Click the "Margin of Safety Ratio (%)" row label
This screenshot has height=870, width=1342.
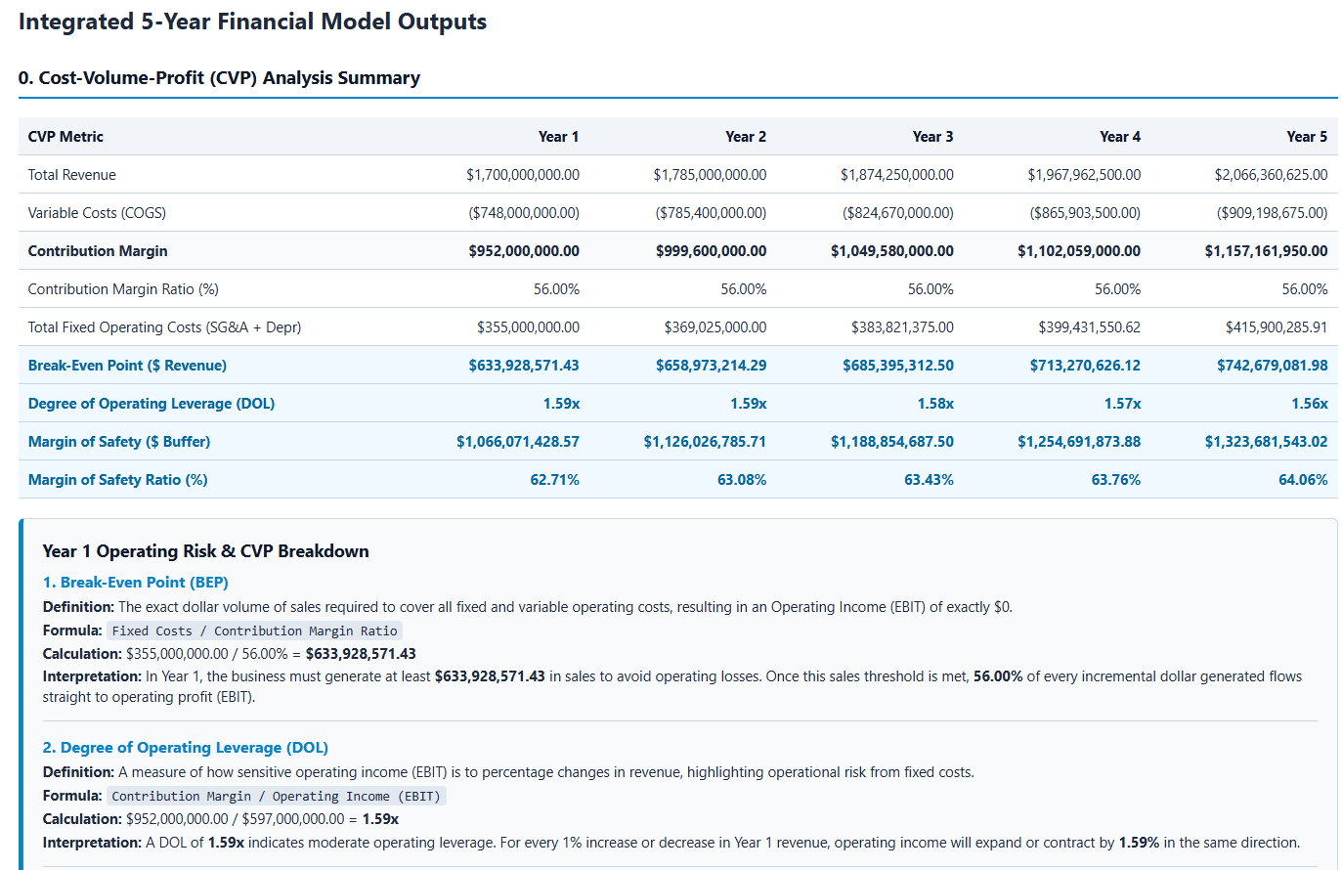(118, 480)
